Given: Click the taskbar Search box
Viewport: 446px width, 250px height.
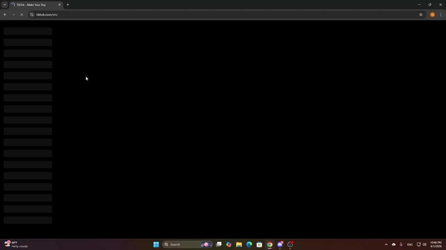Looking at the screenshot, I should (187, 244).
